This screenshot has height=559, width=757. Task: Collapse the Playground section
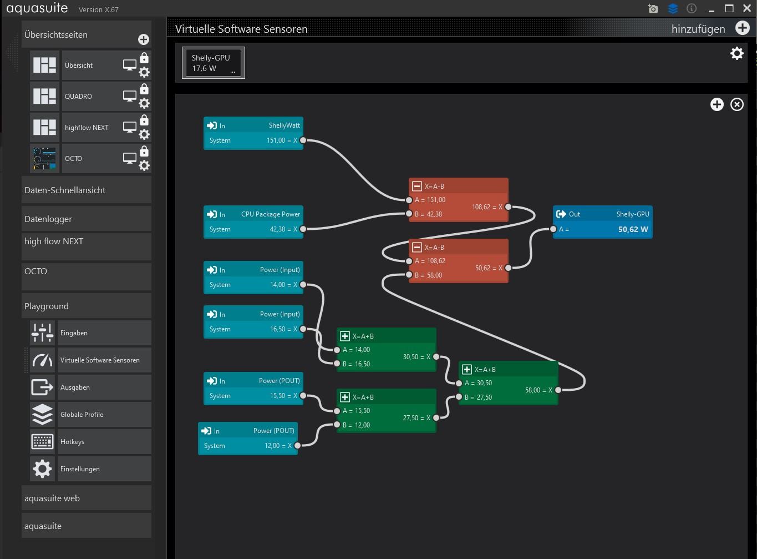pos(87,306)
